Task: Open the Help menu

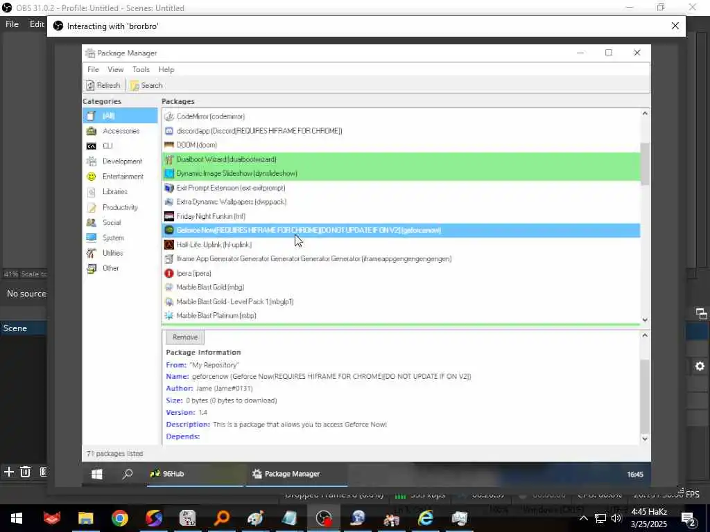Action: click(x=166, y=70)
